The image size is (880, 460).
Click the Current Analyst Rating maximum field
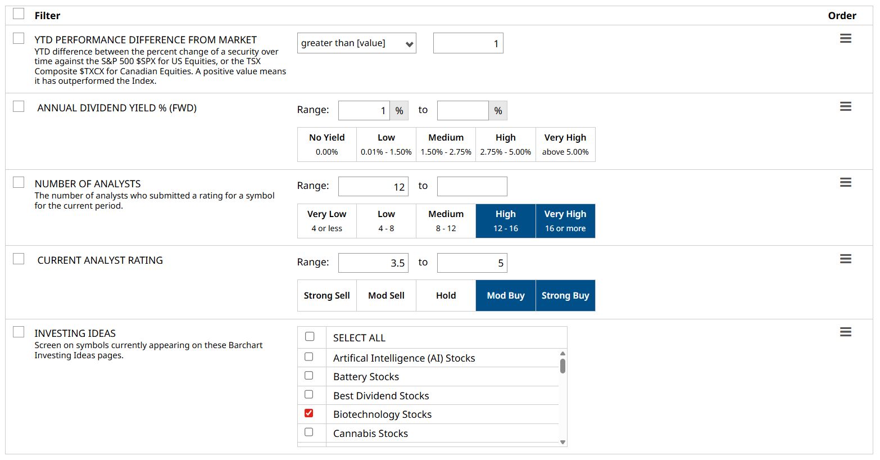pos(472,263)
